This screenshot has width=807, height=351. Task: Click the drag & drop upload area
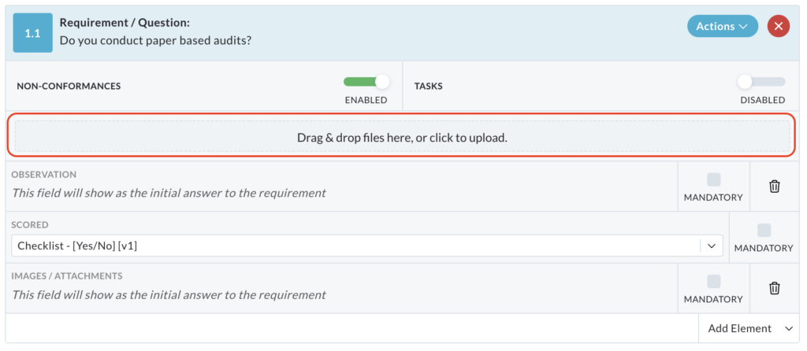(402, 138)
